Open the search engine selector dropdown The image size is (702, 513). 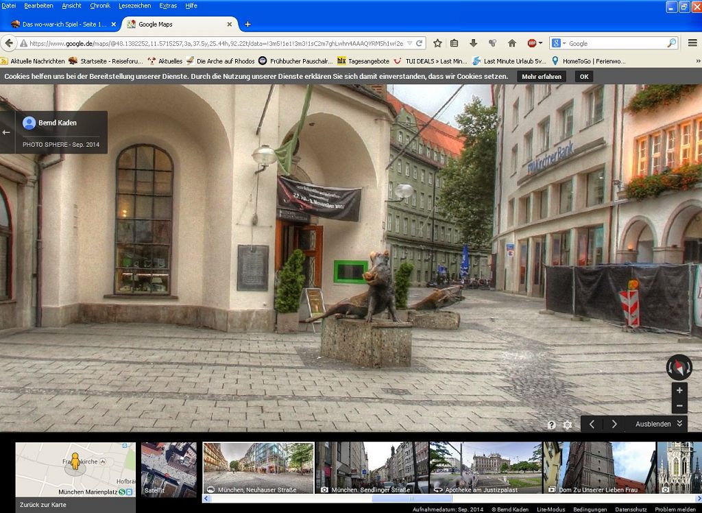coord(559,43)
